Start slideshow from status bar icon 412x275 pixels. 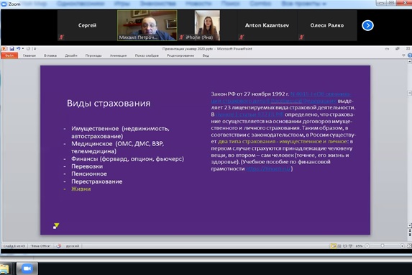click(350, 246)
